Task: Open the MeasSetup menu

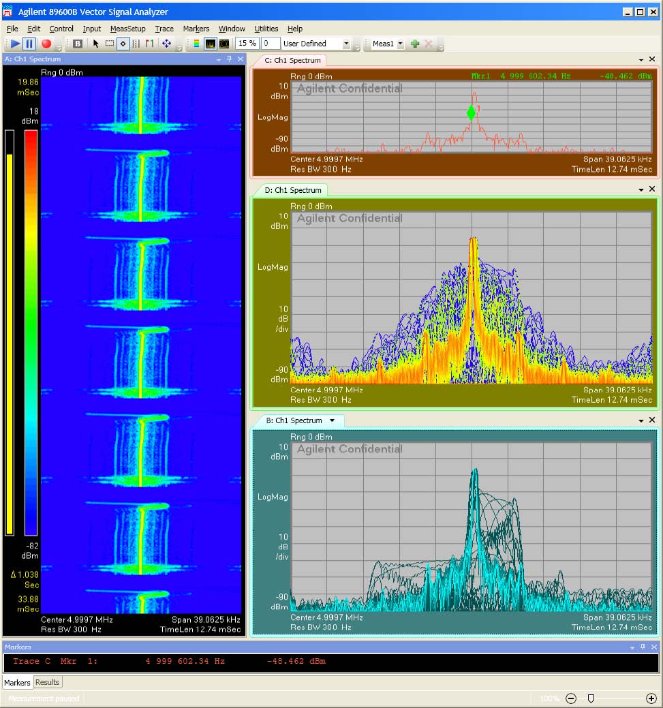Action: click(127, 29)
